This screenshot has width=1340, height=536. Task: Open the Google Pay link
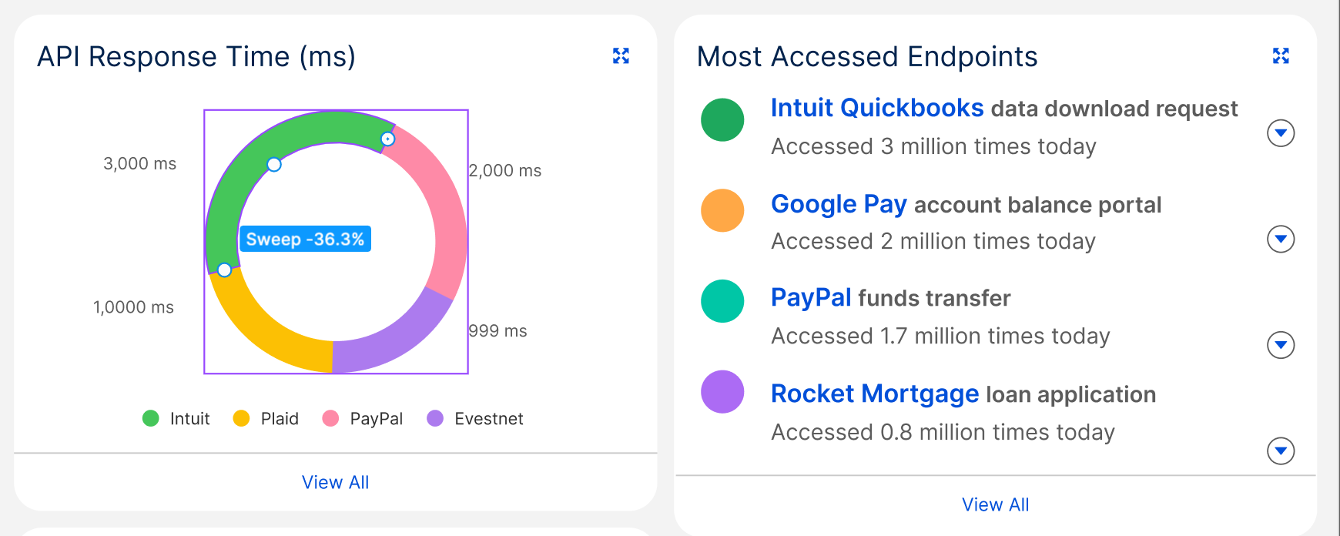pos(839,204)
